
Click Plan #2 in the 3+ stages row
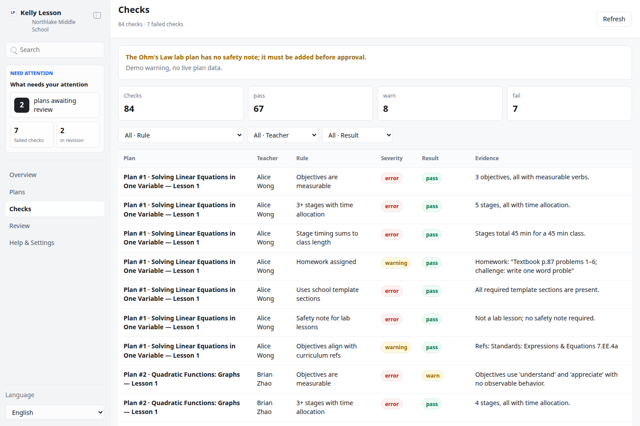(182, 407)
